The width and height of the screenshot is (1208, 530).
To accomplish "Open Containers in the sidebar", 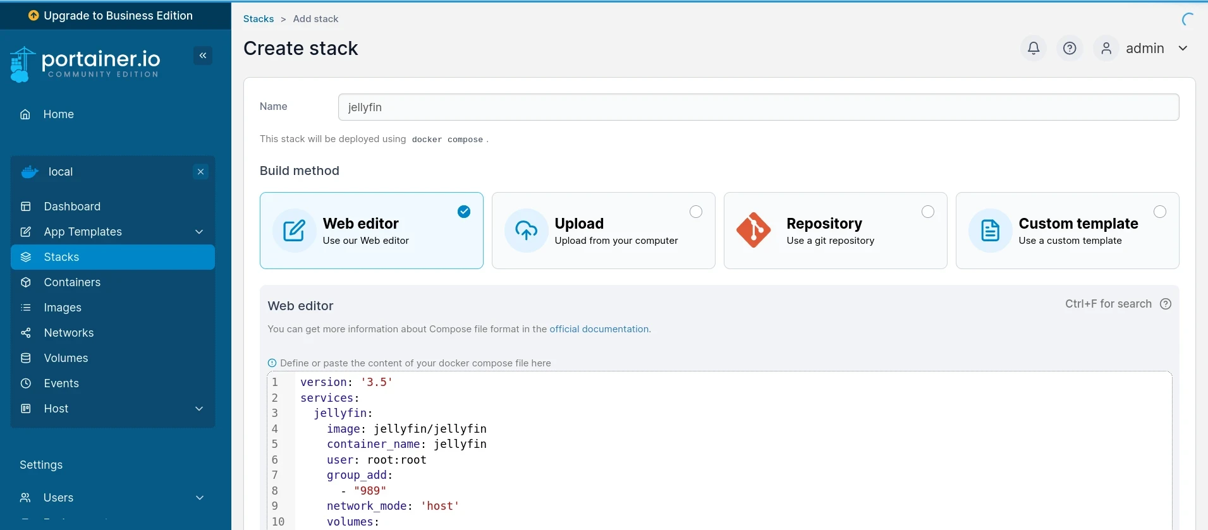I will click(72, 282).
